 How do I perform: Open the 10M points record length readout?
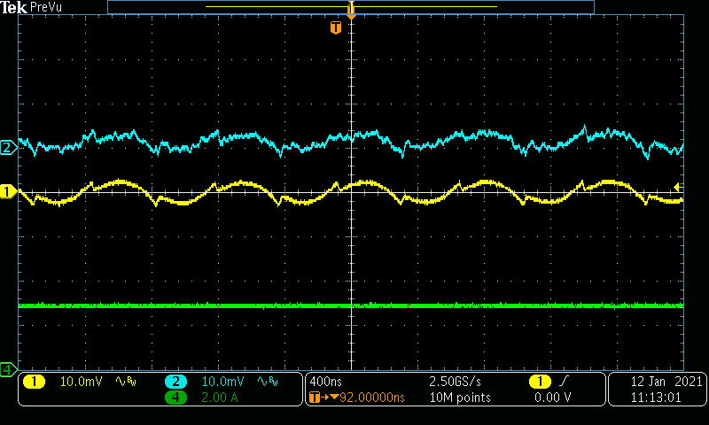457,398
